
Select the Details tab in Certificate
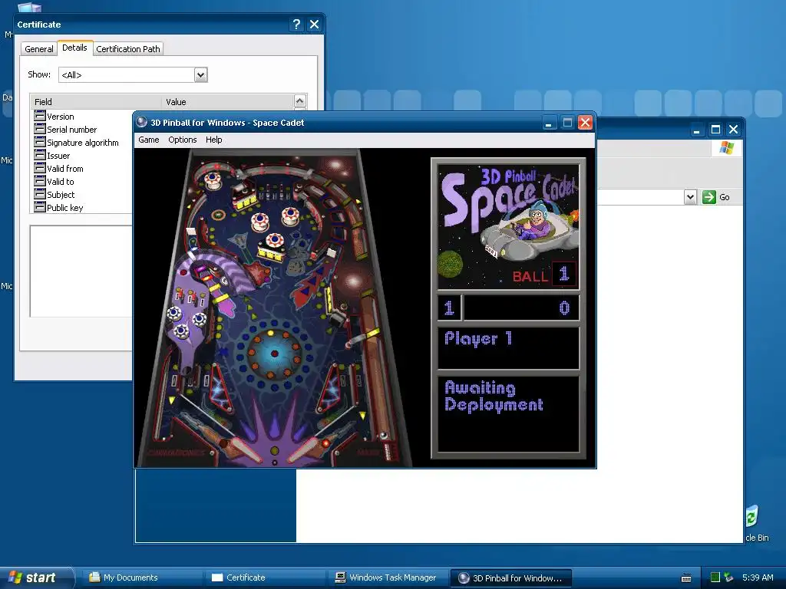[74, 48]
